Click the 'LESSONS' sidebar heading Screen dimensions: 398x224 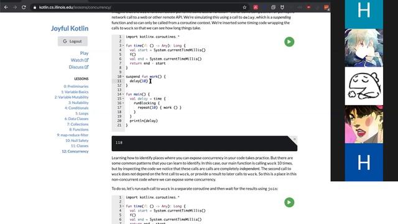pos(81,79)
